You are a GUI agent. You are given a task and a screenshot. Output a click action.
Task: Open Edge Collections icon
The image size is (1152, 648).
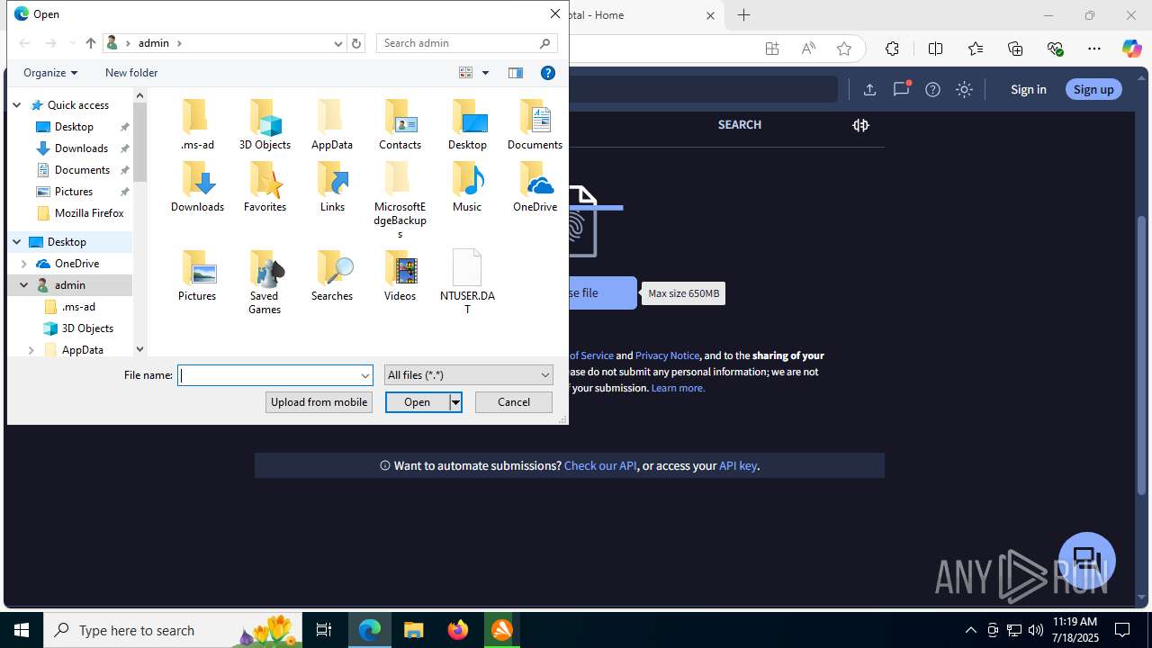(1015, 49)
